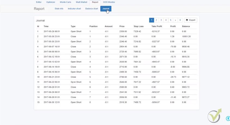The width and height of the screenshot is (230, 125).
Task: Switch to the Optimizer tab
Action: 51,2
